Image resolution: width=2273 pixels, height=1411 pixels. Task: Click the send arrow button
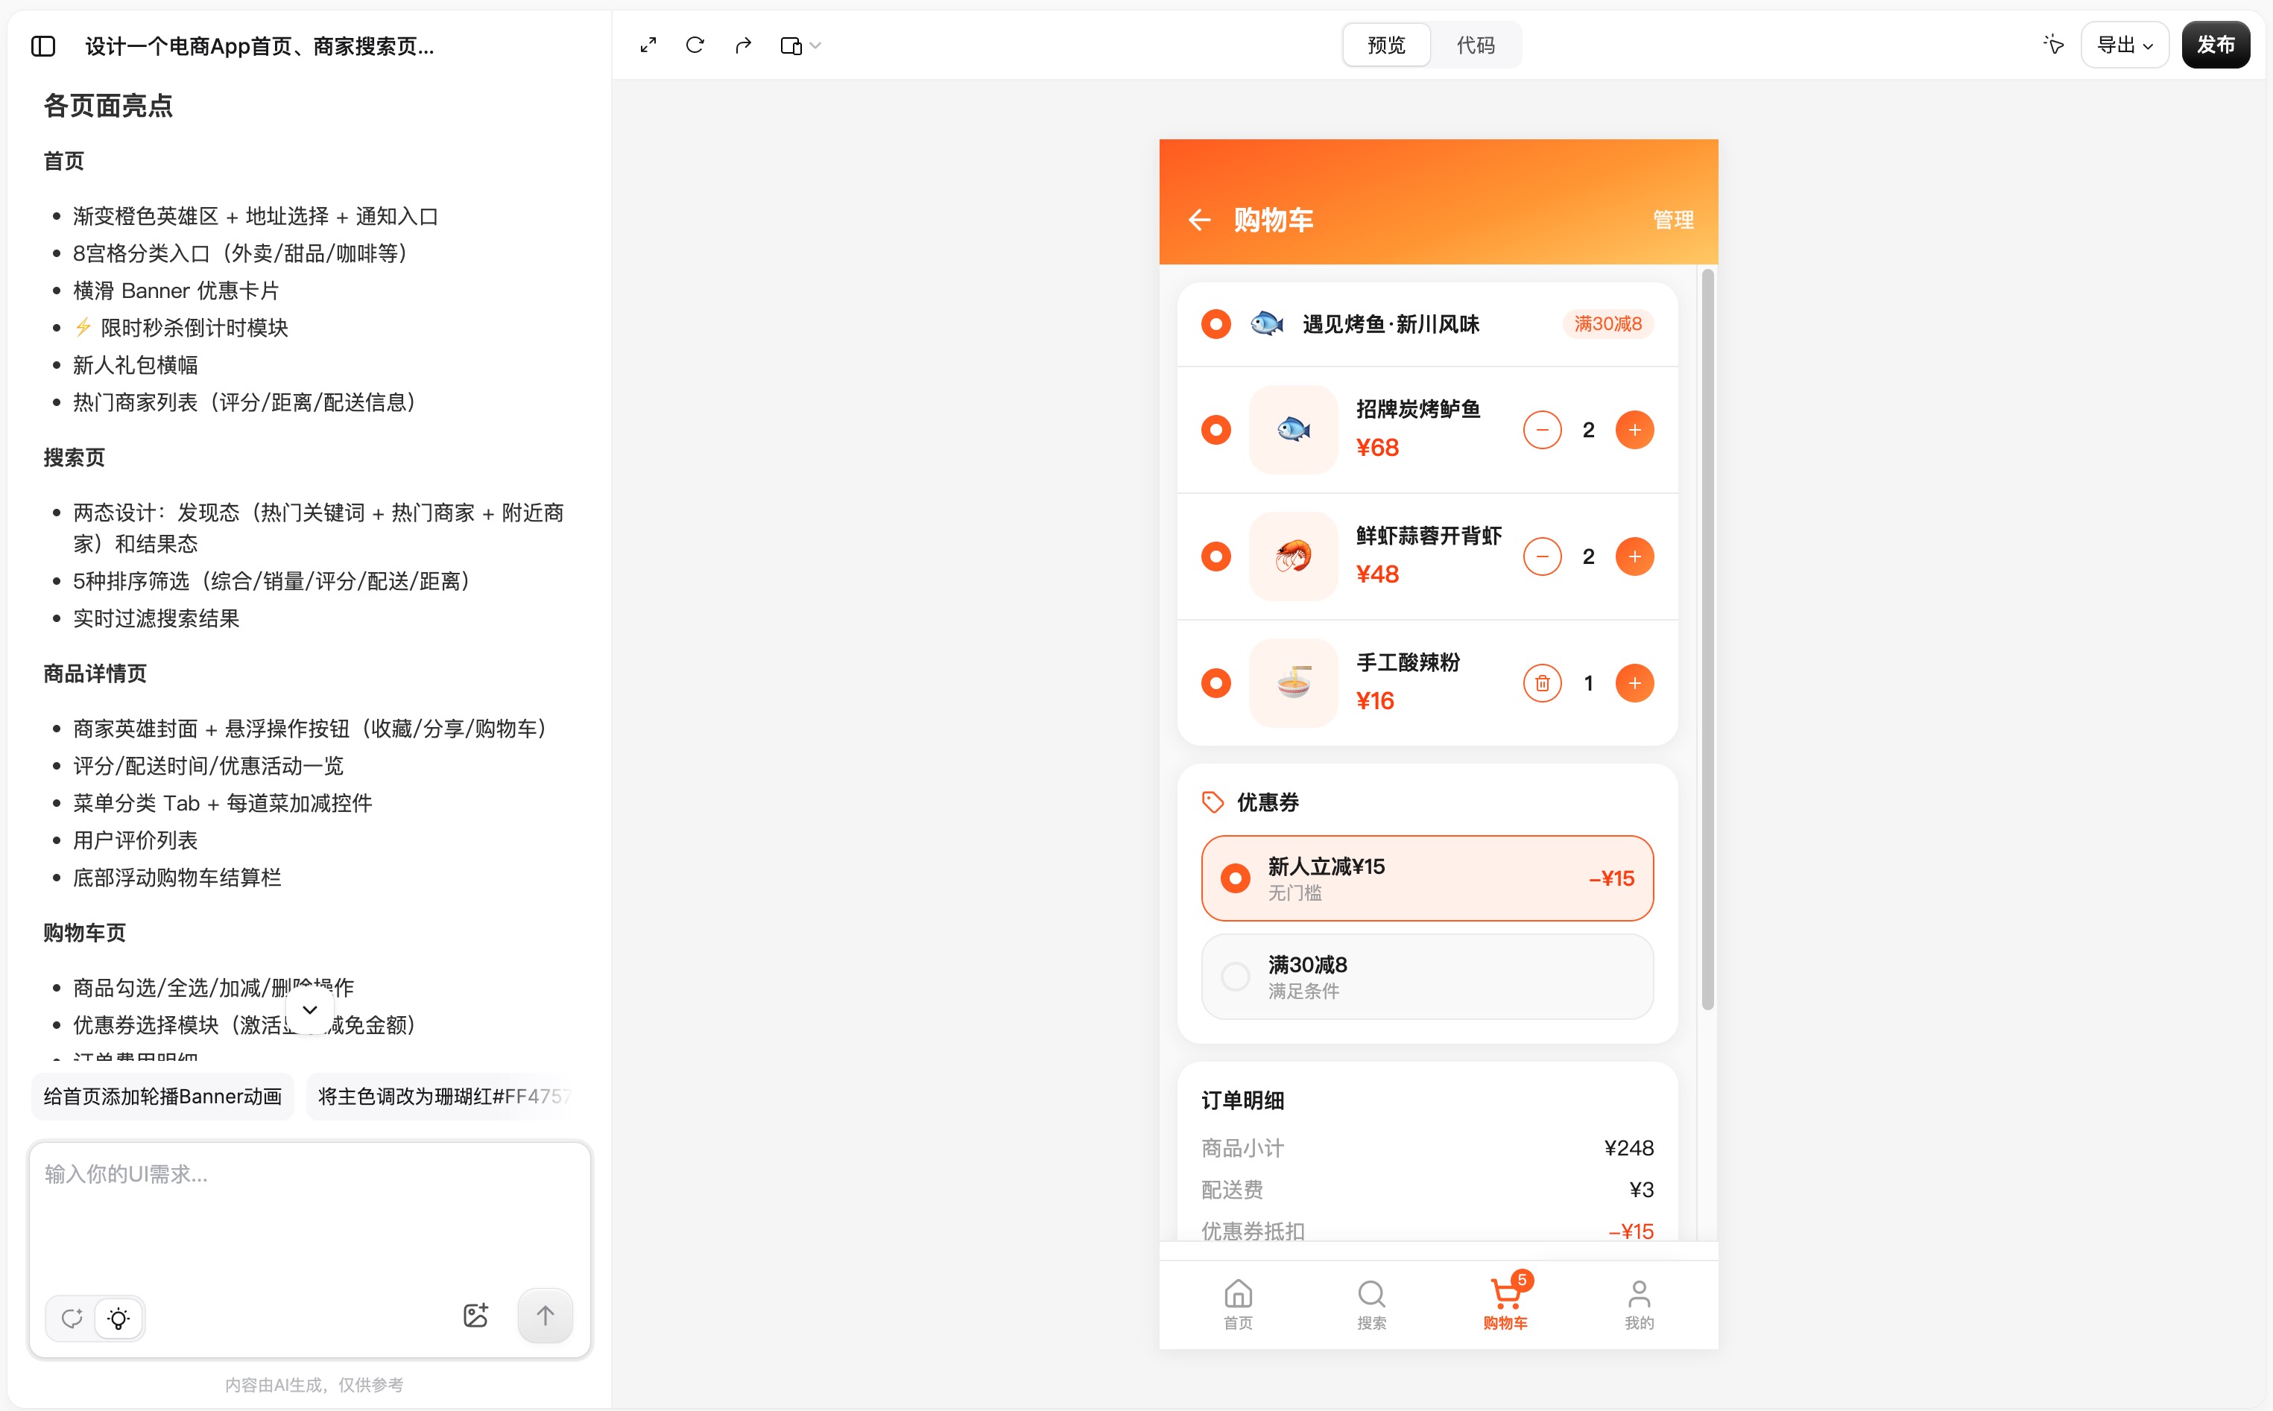545,1316
